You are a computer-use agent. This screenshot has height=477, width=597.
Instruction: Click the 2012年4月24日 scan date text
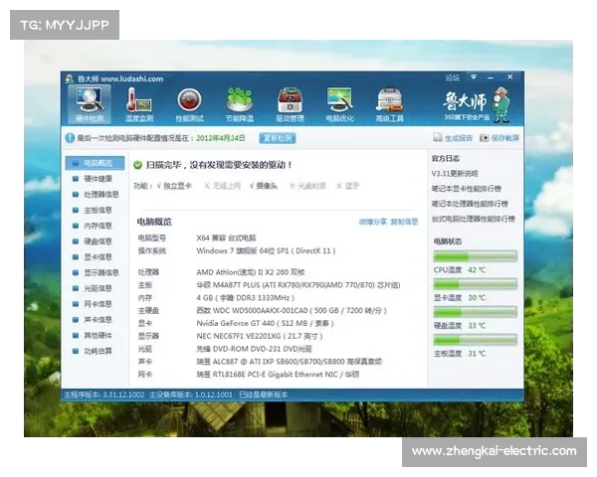(x=221, y=138)
